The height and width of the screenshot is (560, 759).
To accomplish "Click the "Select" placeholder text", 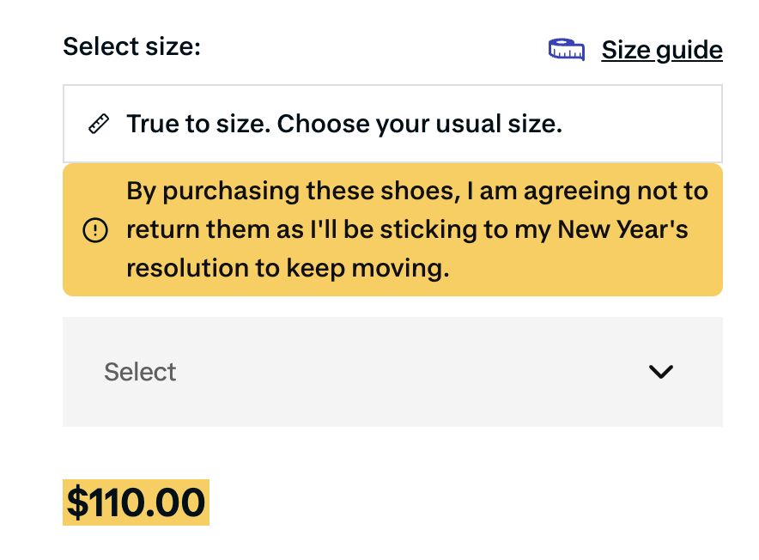I will pyautogui.click(x=140, y=372).
